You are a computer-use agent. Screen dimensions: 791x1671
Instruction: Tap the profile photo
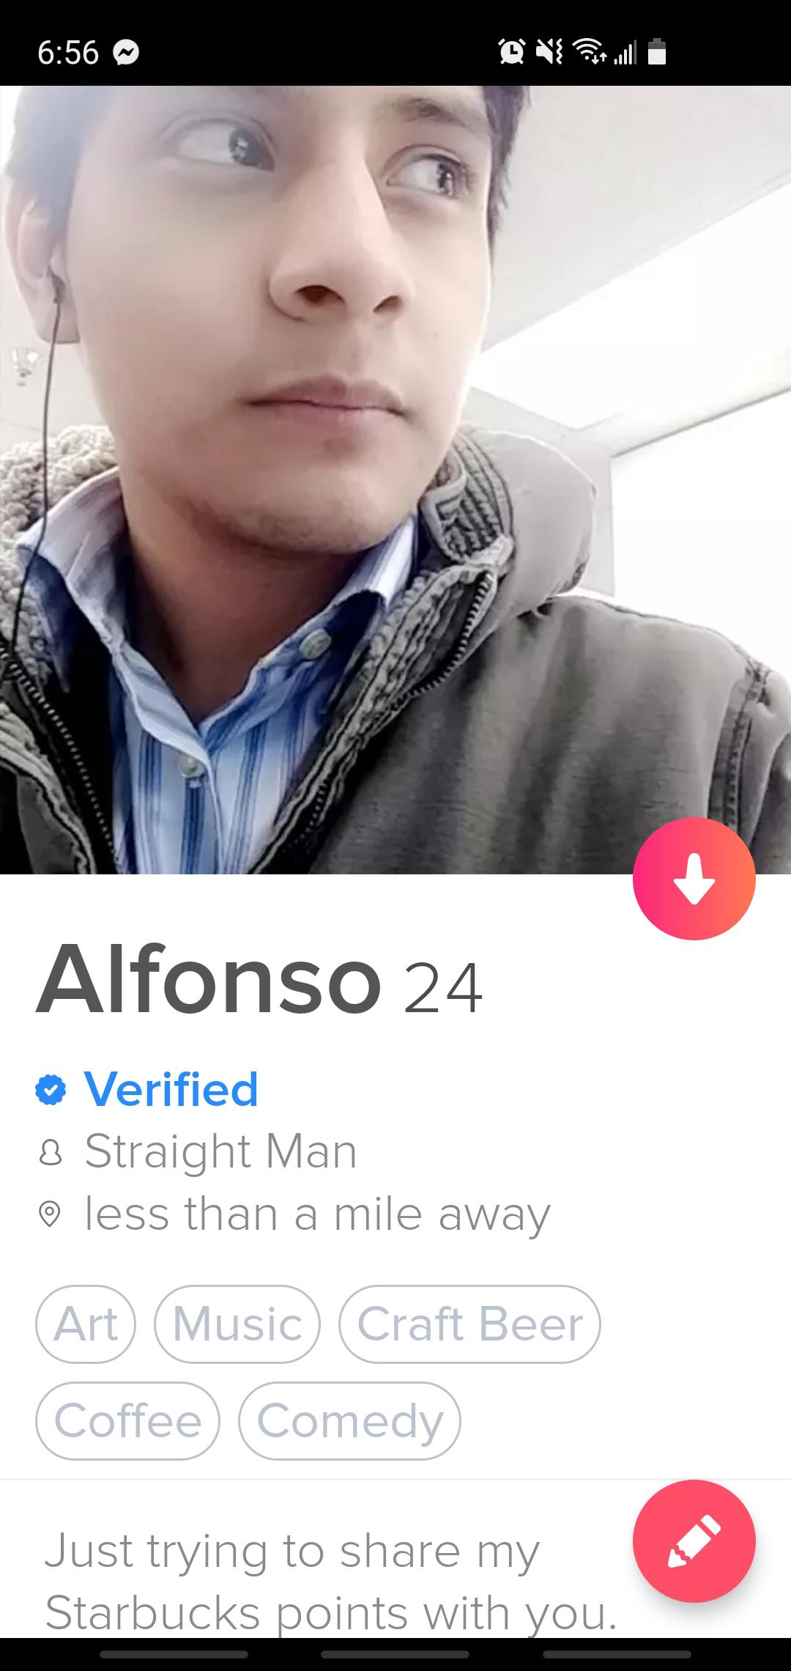pyautogui.click(x=395, y=480)
